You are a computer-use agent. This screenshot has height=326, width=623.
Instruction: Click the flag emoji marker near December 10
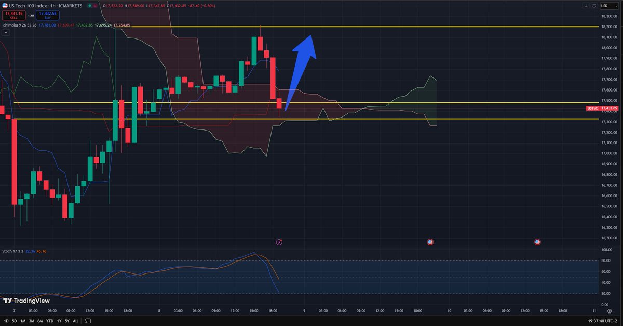[x=430, y=242]
